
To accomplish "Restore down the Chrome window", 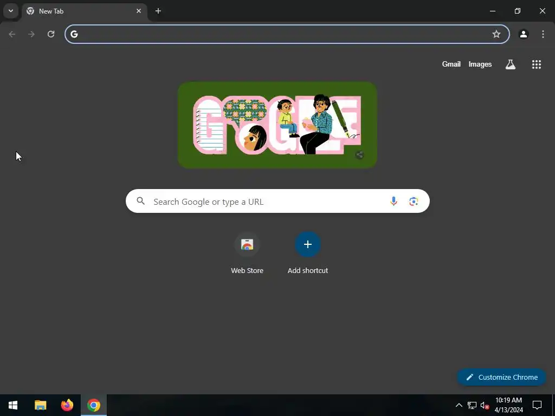I will coord(518,11).
